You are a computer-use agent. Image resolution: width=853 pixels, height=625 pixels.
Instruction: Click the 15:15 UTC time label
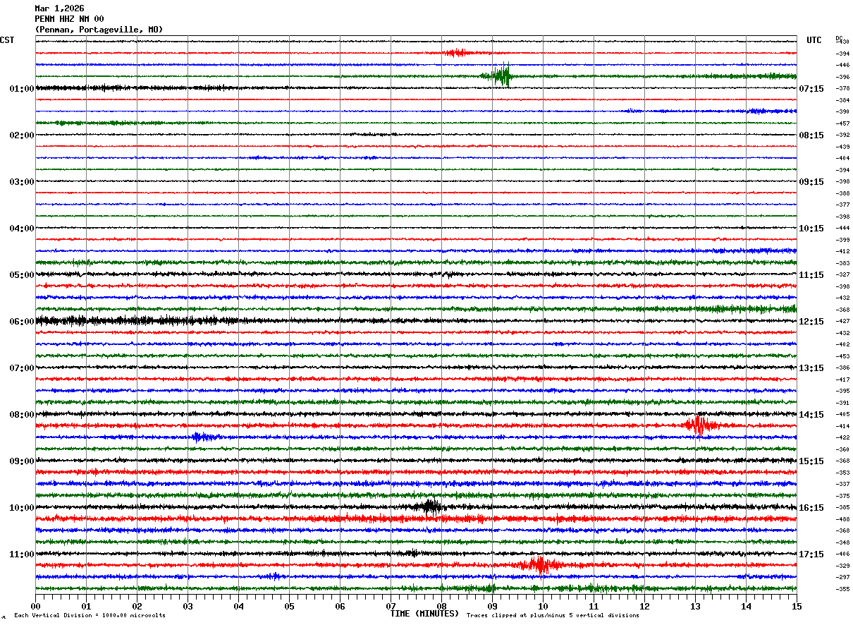tap(811, 461)
